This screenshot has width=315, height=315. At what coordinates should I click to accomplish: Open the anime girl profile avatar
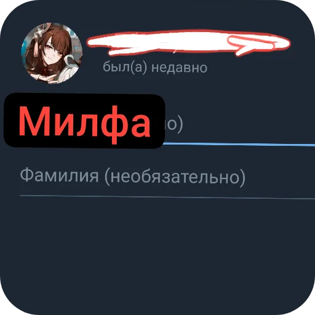pos(52,53)
